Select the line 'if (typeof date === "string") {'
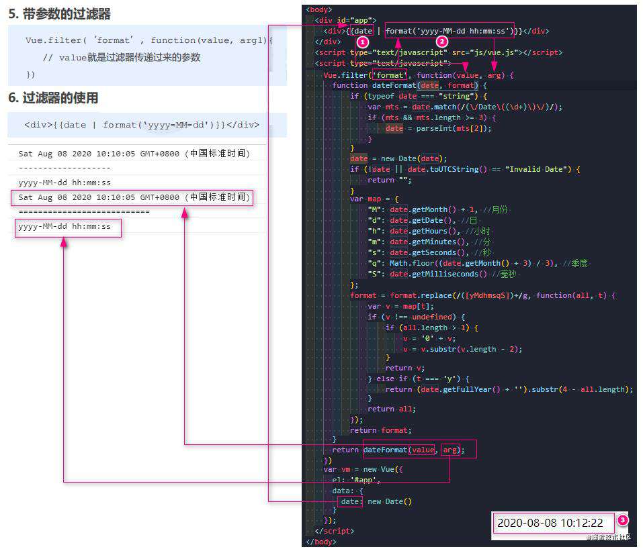The width and height of the screenshot is (643, 551). [x=419, y=96]
